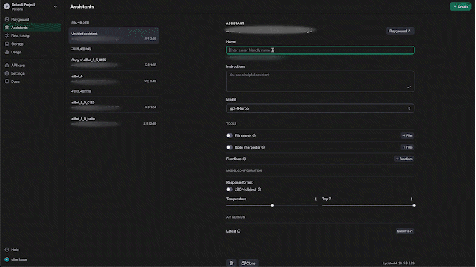Image resolution: width=476 pixels, height=267 pixels.
Task: Turn on JSON object response format
Action: click(x=230, y=190)
